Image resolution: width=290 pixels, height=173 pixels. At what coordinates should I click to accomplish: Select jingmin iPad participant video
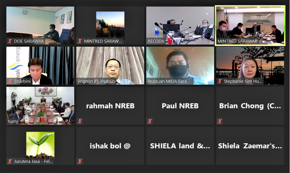[x=110, y=66]
